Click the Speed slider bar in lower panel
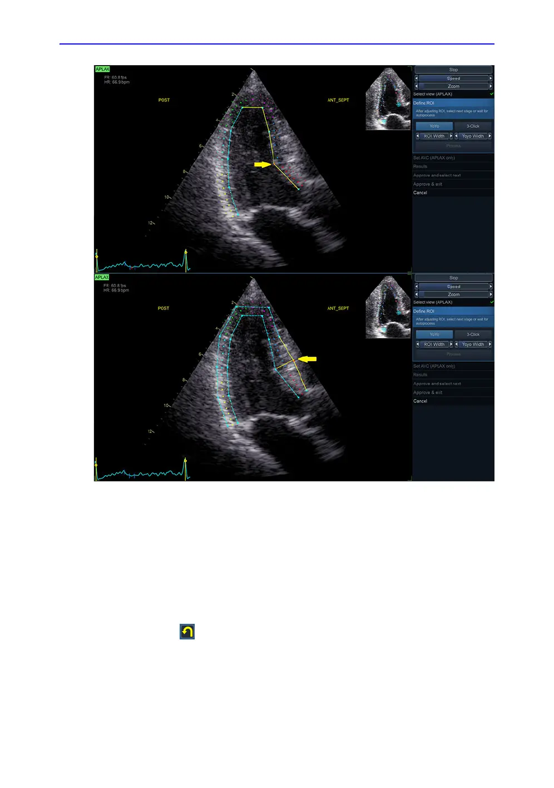Image resolution: width=554 pixels, height=788 pixels. coord(453,287)
